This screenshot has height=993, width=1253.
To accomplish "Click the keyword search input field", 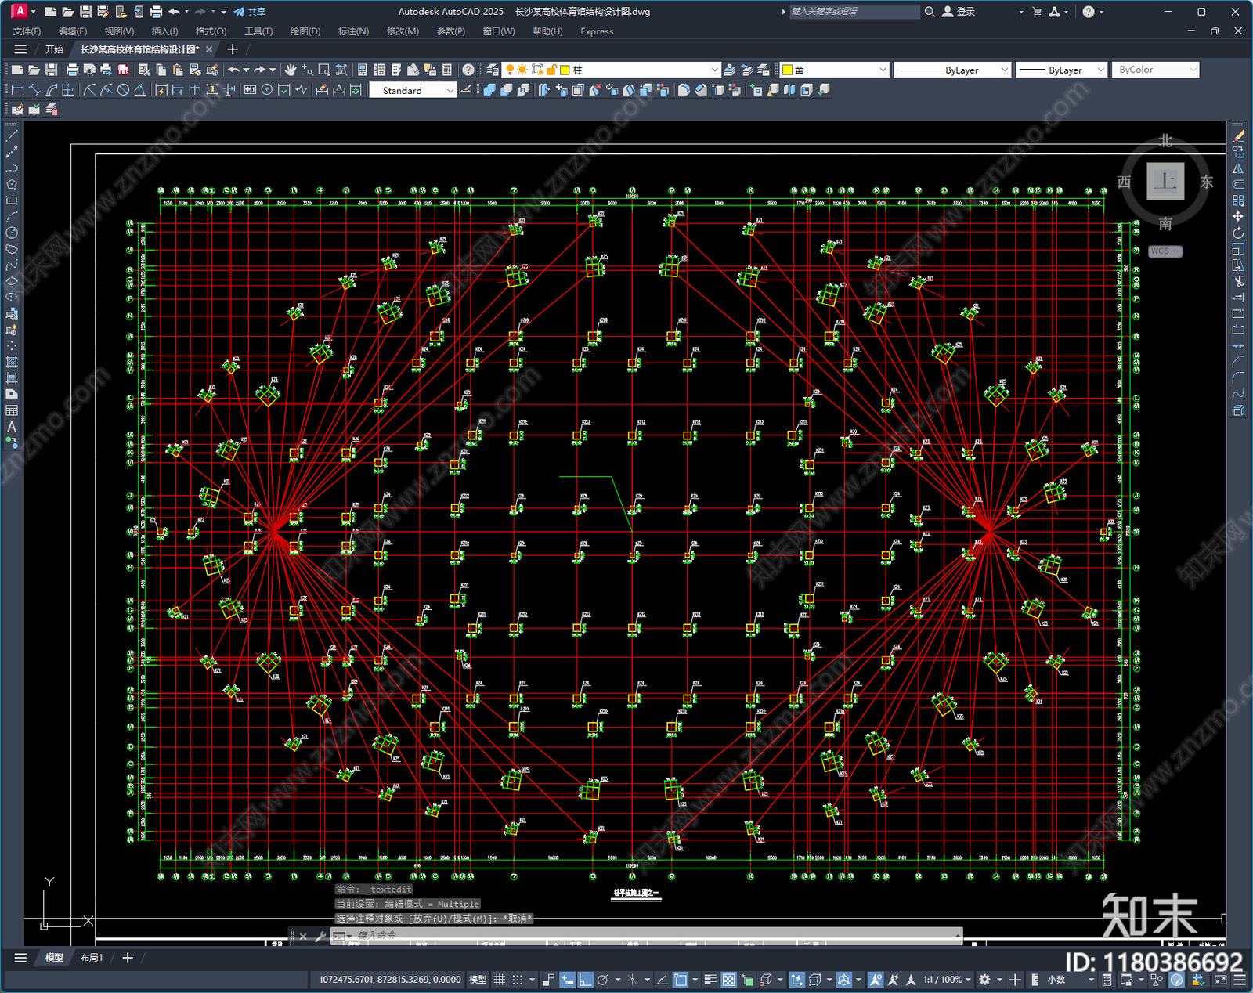I will [854, 12].
